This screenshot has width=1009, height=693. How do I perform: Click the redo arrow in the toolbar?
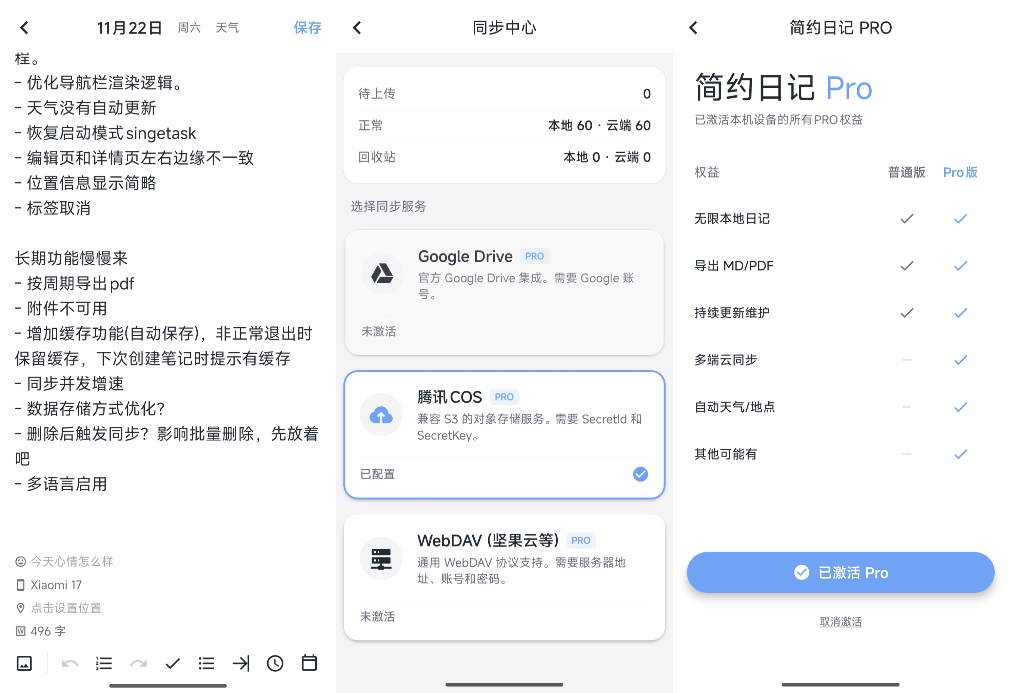click(138, 664)
